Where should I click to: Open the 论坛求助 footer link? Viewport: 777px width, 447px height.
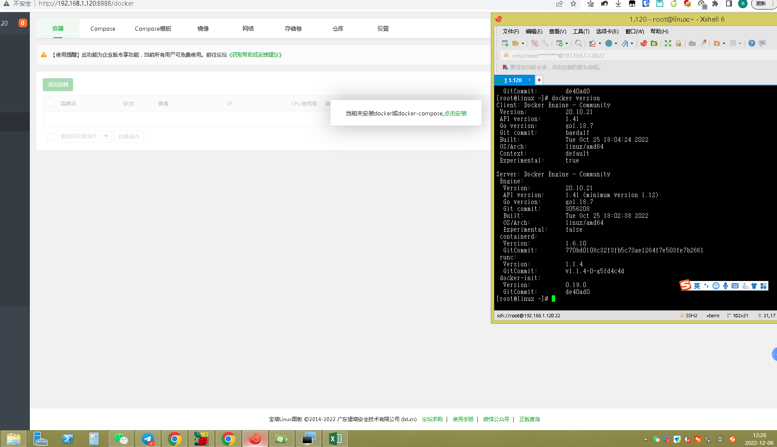[432, 419]
